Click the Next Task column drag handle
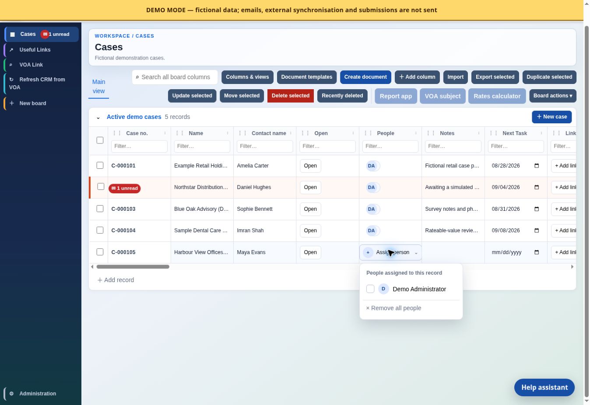The width and height of the screenshot is (590, 405). click(x=493, y=133)
